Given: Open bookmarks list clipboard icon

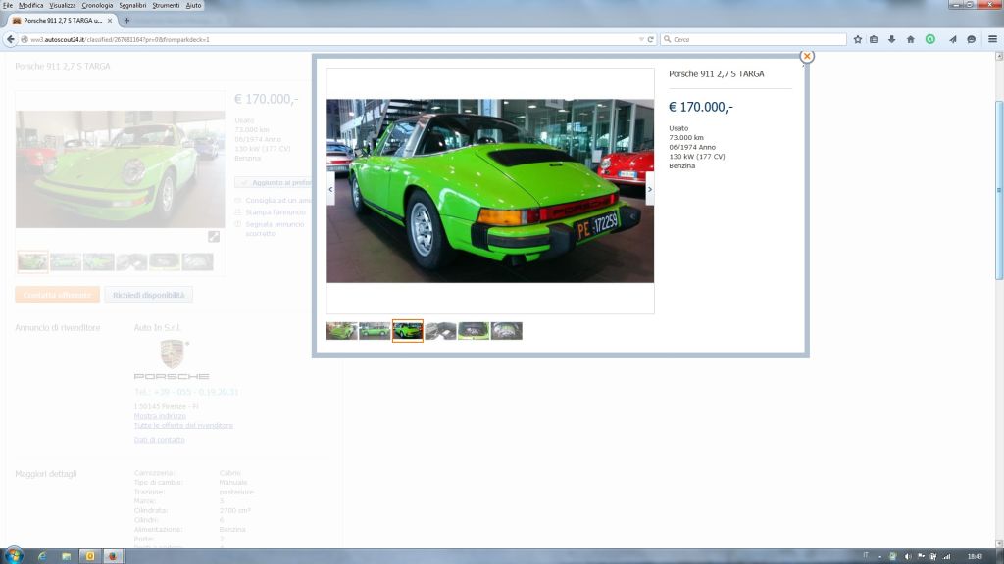Looking at the screenshot, I should point(874,39).
